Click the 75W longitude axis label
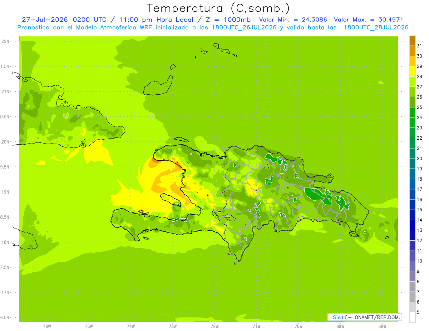Viewport: 429px width, 331px height. click(89, 326)
